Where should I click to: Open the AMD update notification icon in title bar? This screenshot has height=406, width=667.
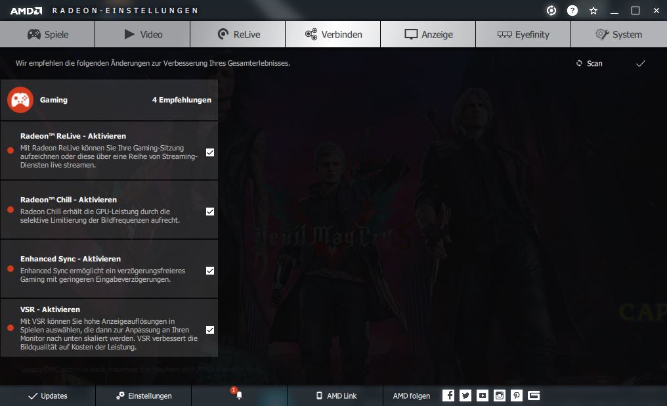[x=551, y=11]
